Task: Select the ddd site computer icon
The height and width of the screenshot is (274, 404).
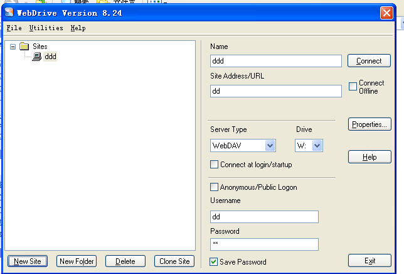Action: (37, 57)
